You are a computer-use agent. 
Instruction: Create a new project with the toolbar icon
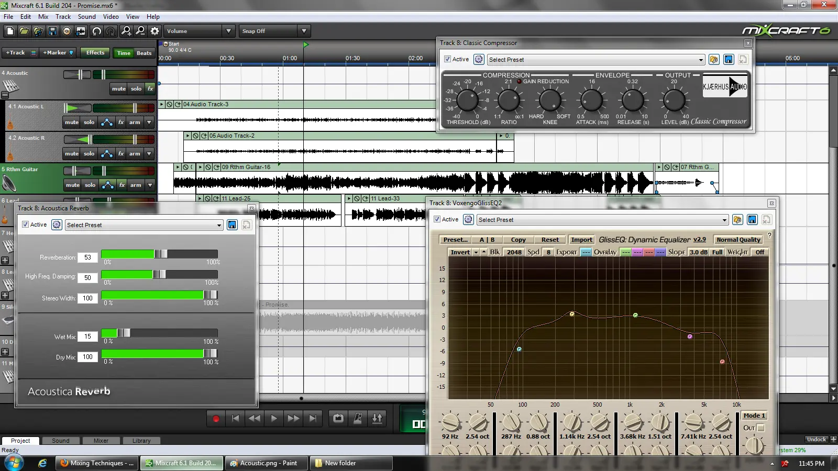pos(10,31)
